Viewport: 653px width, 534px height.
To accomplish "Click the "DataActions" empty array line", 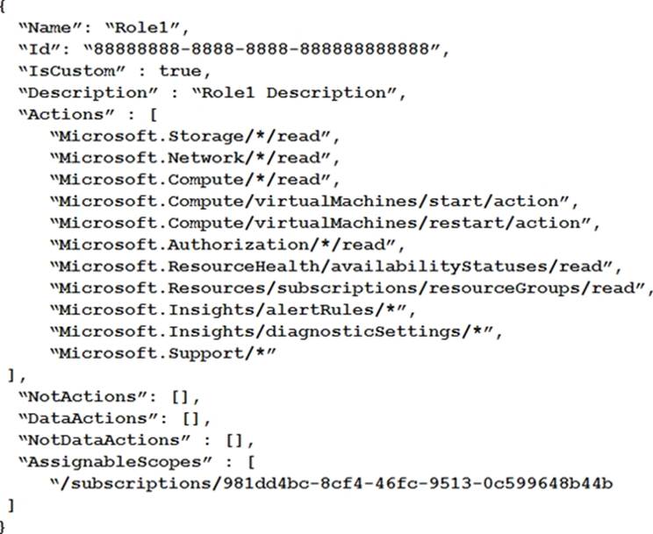I will click(114, 417).
